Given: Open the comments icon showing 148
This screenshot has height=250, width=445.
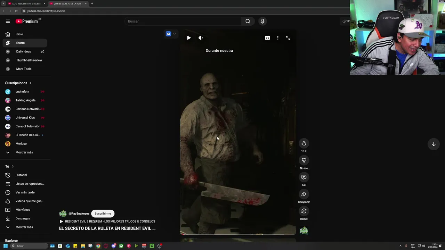Looking at the screenshot, I should tap(304, 177).
